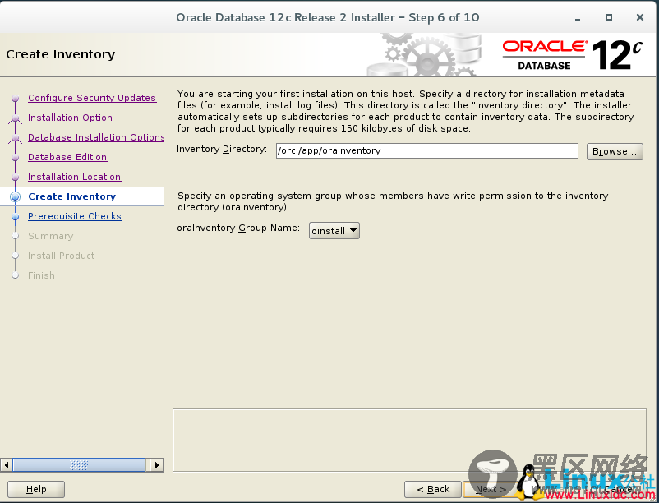Close the installer window
This screenshot has width=659, height=503.
click(x=639, y=17)
